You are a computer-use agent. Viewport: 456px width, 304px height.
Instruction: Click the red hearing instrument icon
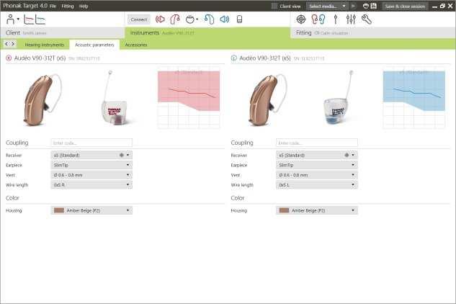[x=175, y=19]
